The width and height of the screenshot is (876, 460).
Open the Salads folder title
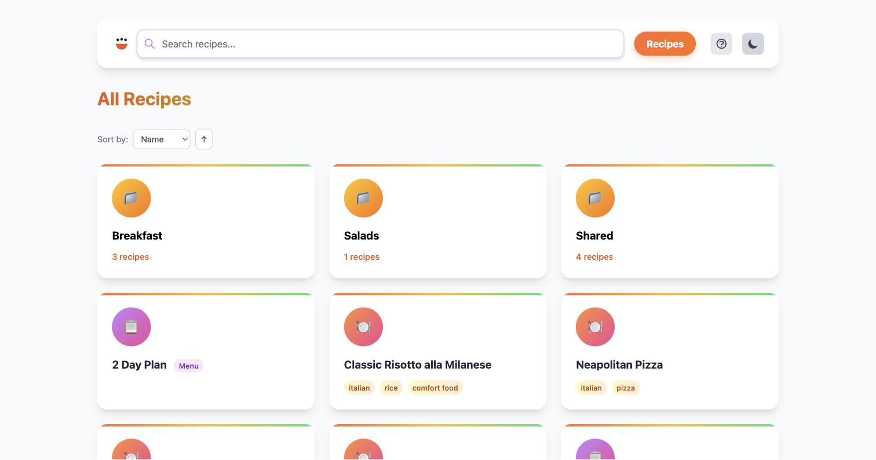(362, 235)
